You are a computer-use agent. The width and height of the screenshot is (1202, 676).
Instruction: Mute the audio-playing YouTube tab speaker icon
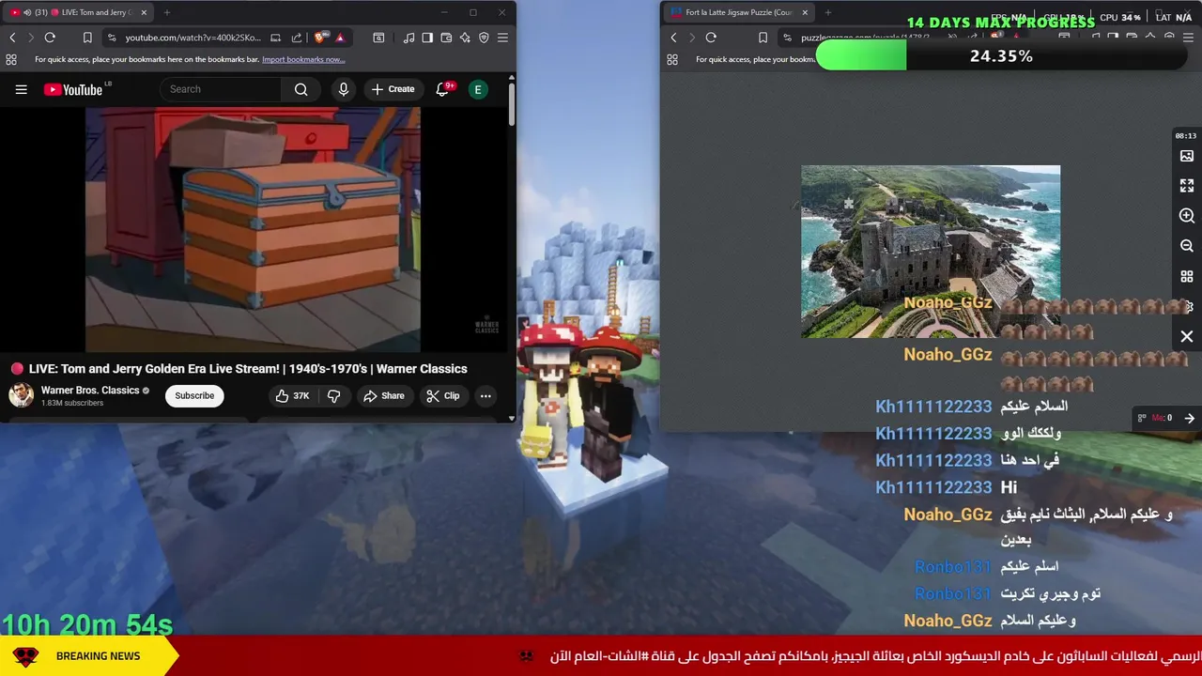coord(25,12)
